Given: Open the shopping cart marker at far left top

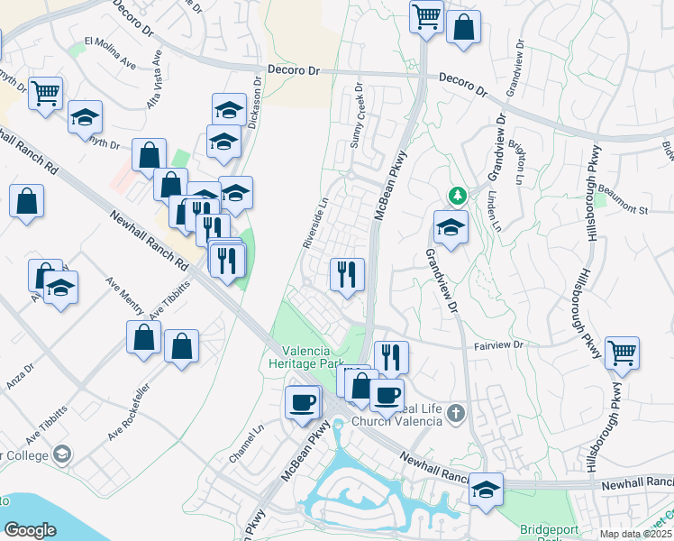Looking at the screenshot, I should point(45,93).
